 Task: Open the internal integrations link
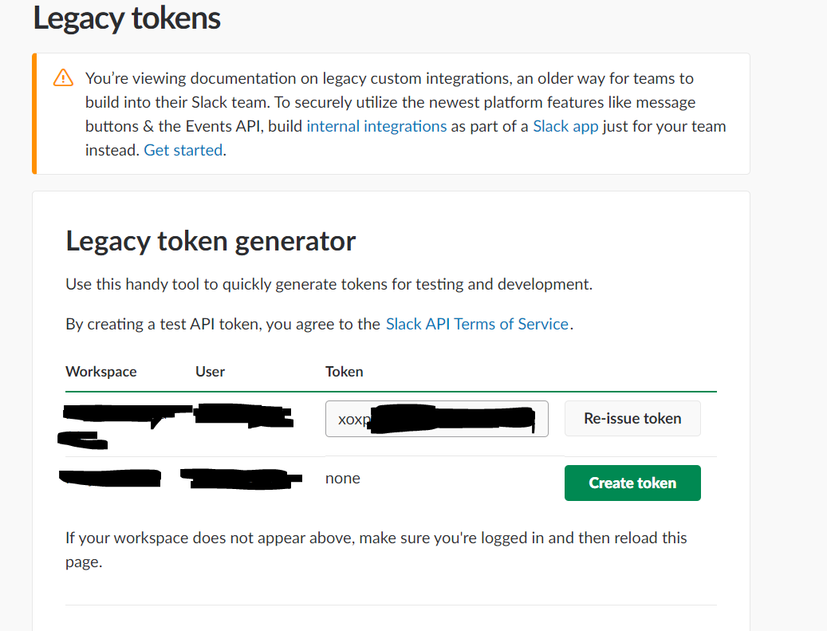(x=376, y=126)
